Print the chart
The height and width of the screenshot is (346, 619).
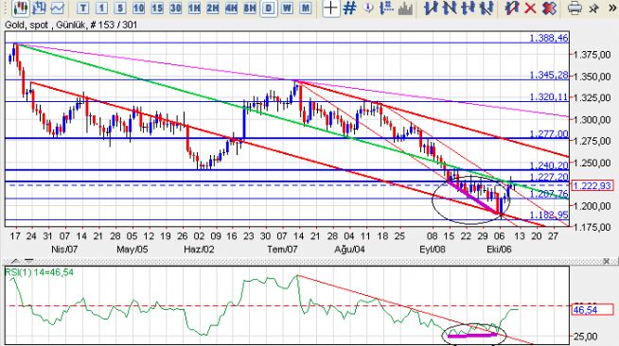pos(575,9)
